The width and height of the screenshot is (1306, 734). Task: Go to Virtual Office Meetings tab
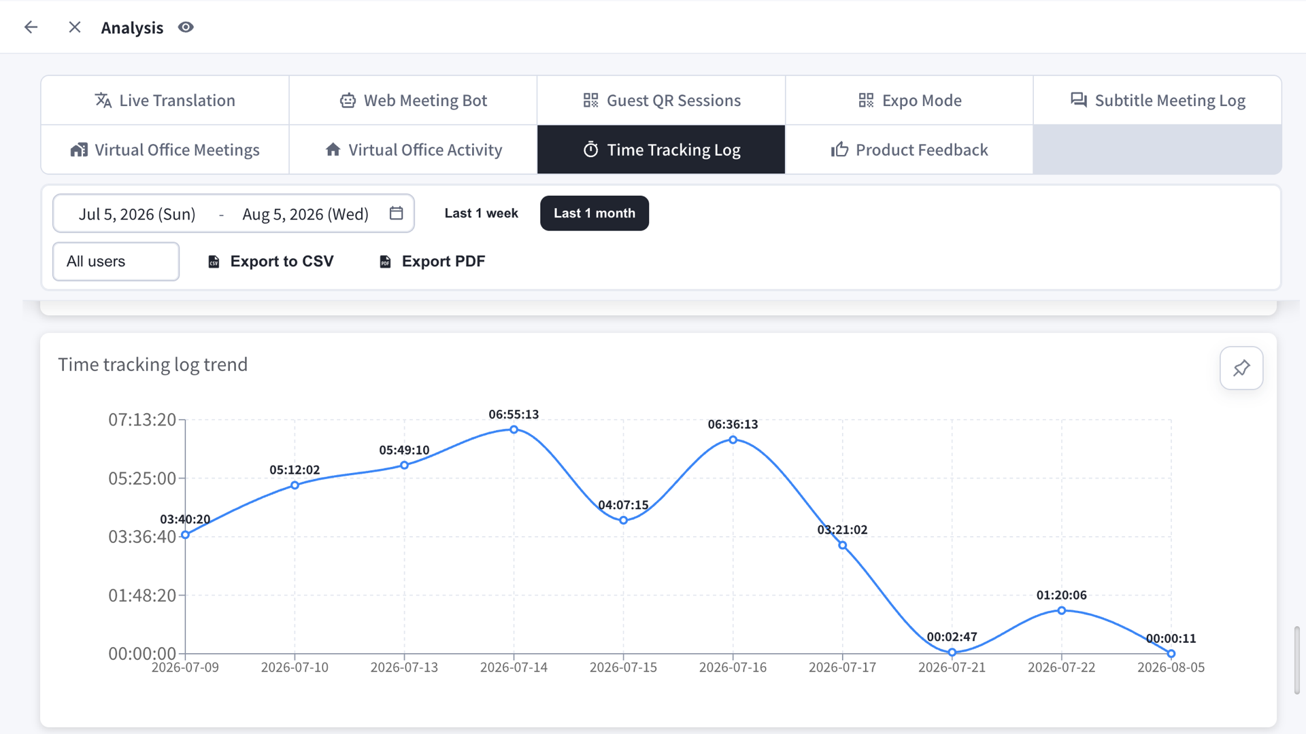tap(165, 150)
